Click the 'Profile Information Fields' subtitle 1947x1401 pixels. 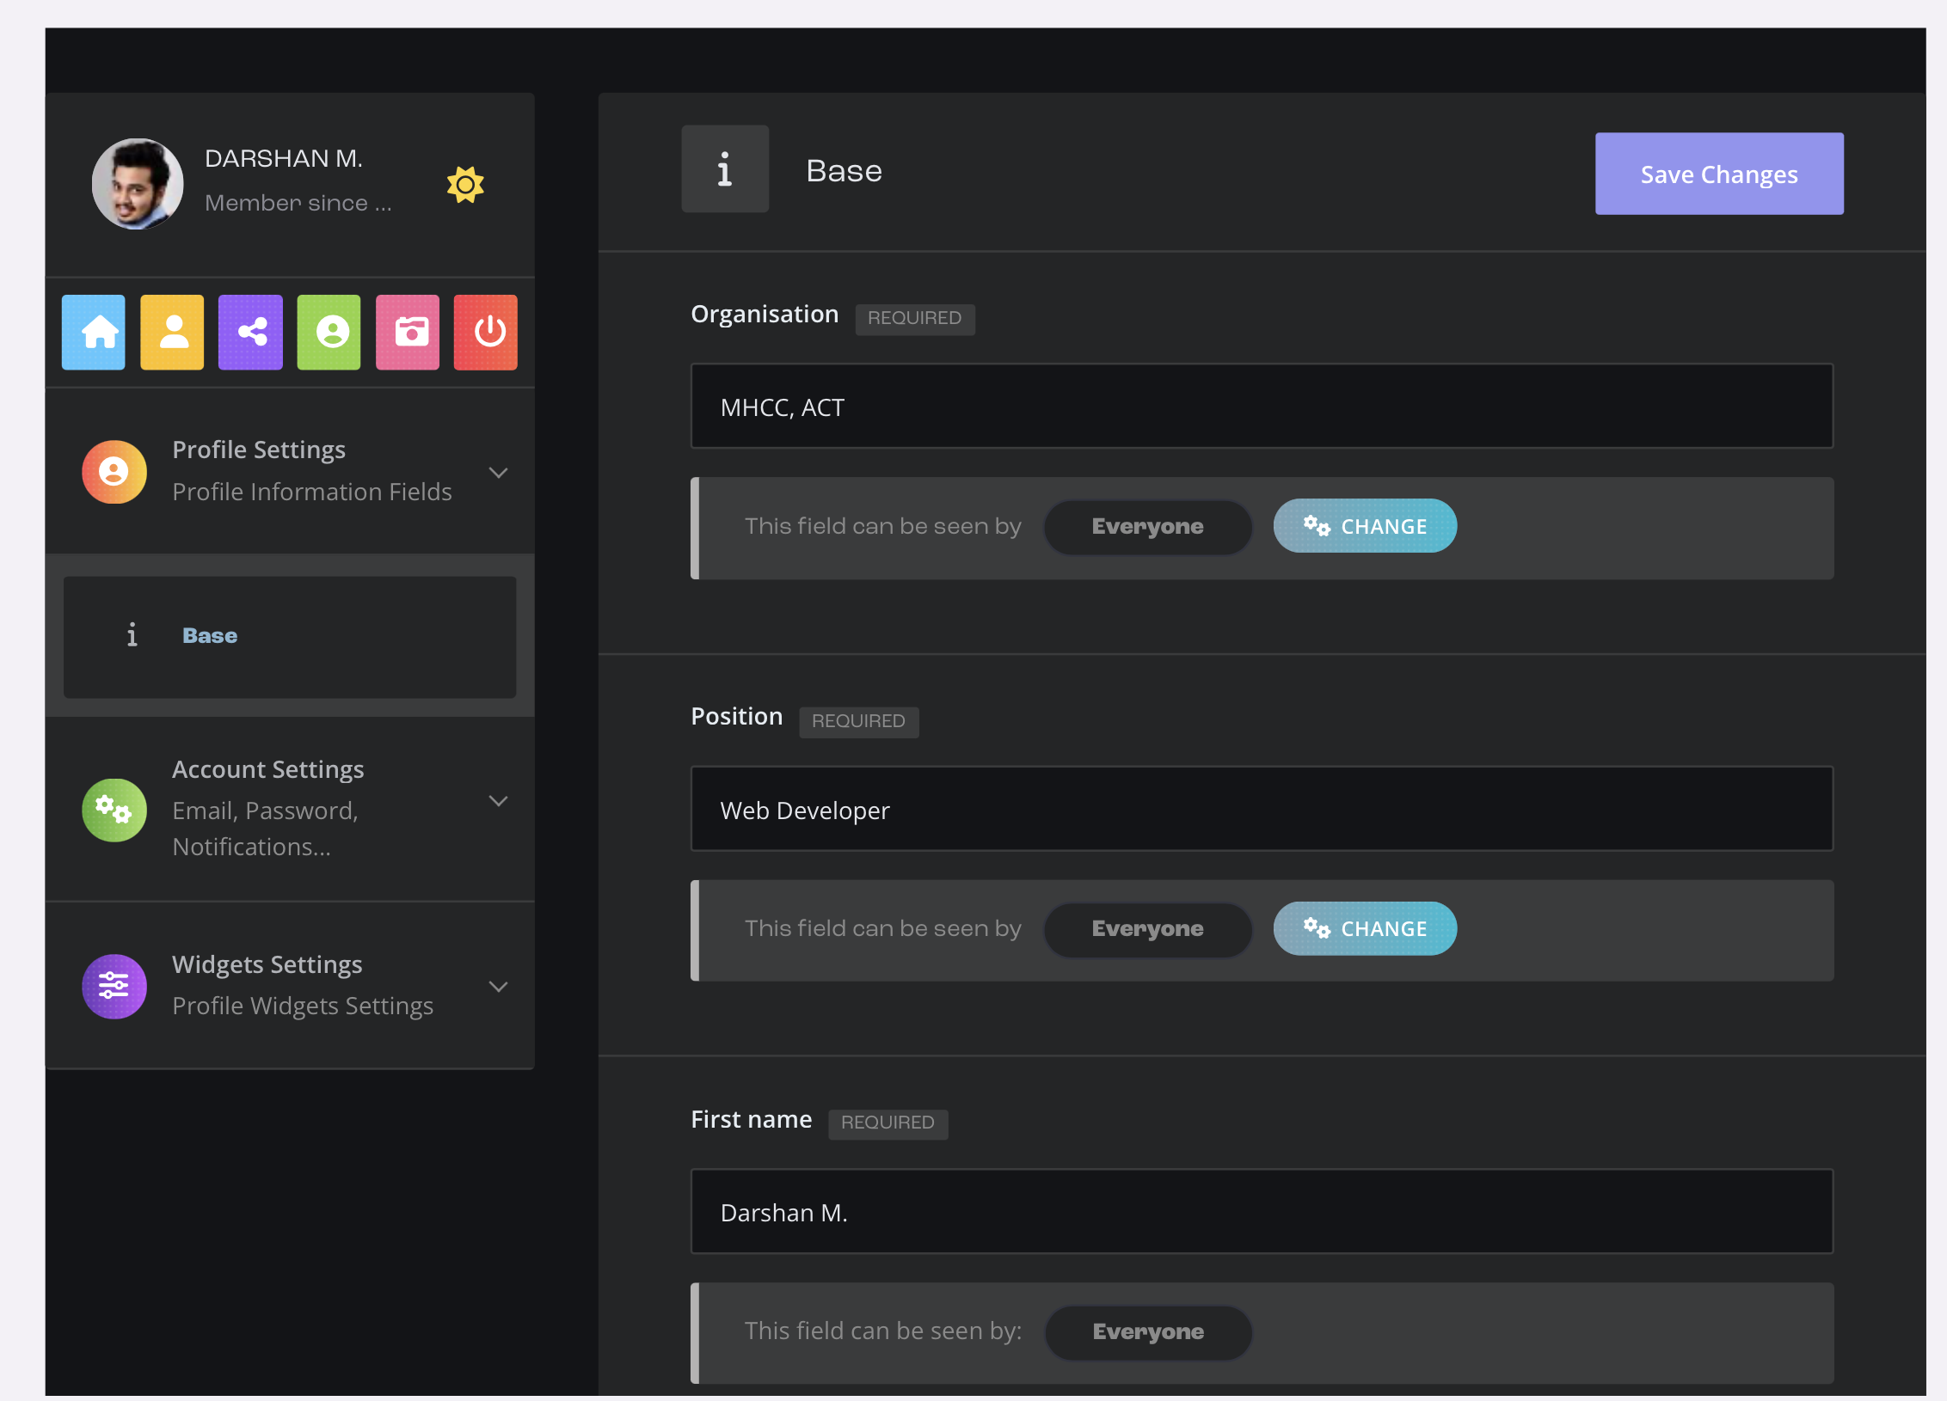point(311,492)
